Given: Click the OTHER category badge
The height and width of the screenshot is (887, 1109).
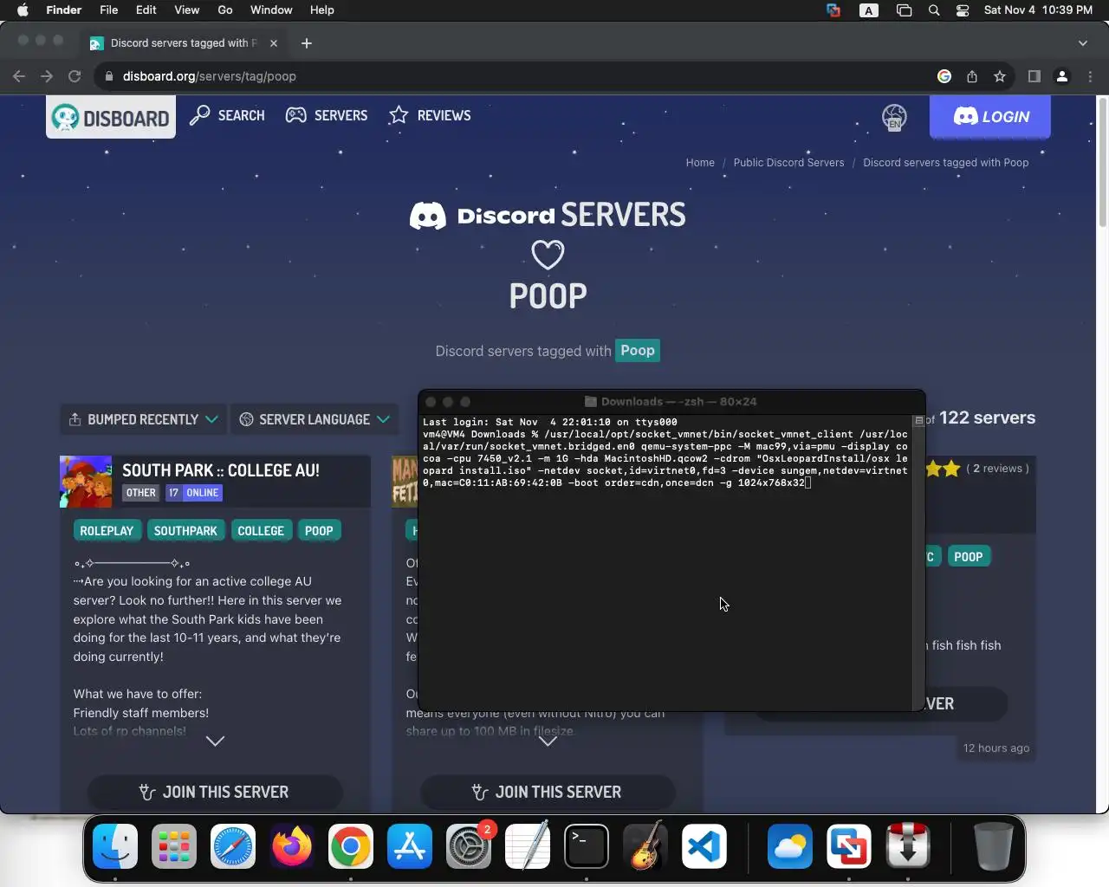Looking at the screenshot, I should pos(140,493).
